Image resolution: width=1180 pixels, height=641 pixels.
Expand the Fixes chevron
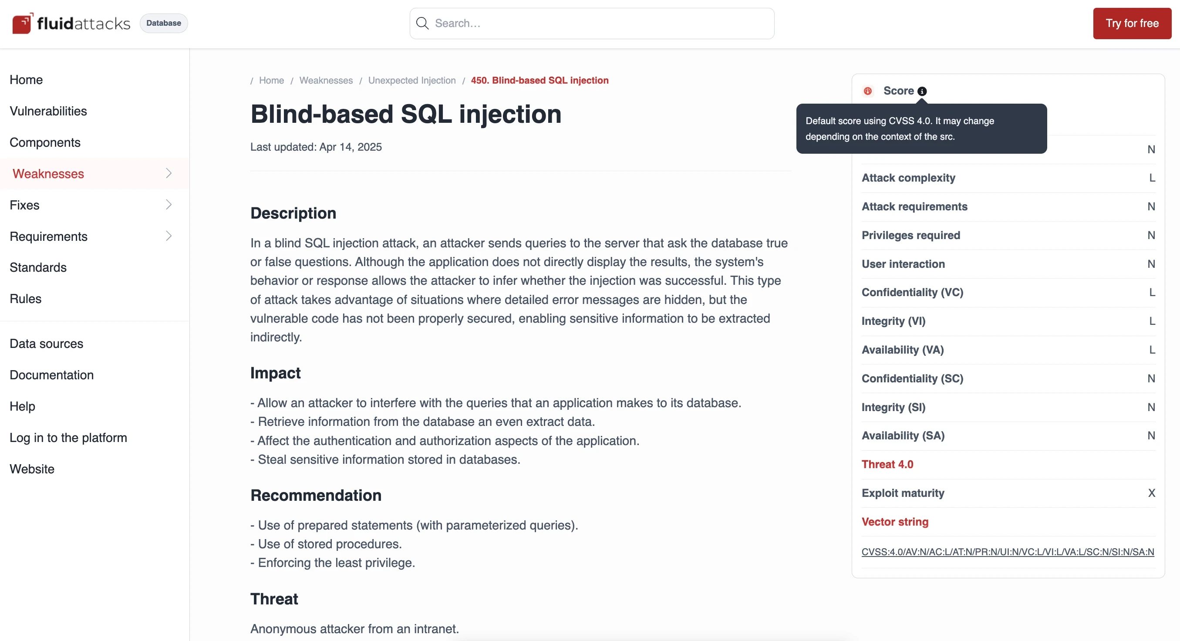point(169,204)
